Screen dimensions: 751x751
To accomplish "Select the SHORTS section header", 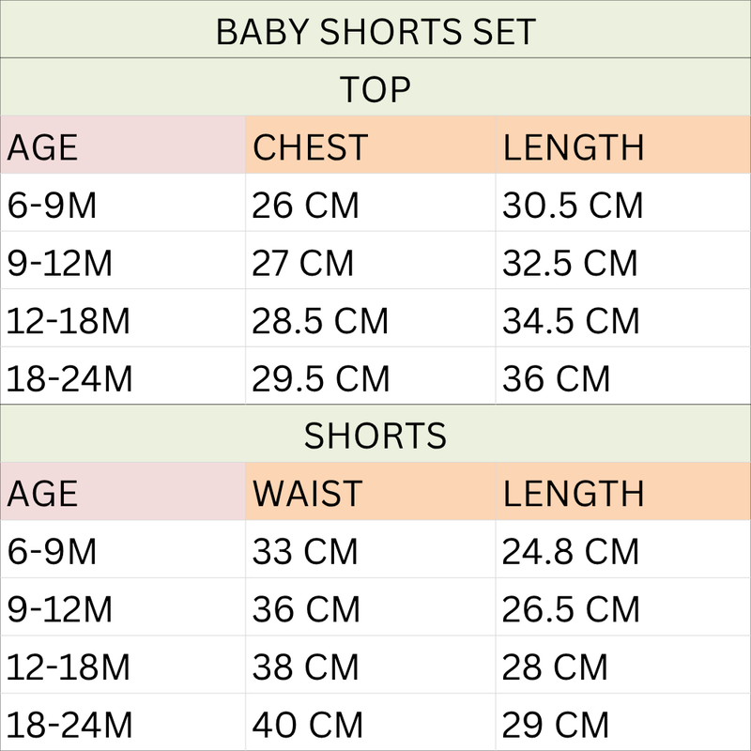I will (x=375, y=436).
